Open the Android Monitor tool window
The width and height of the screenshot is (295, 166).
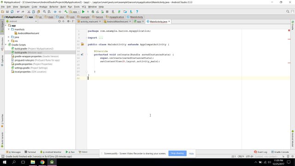click(51, 152)
